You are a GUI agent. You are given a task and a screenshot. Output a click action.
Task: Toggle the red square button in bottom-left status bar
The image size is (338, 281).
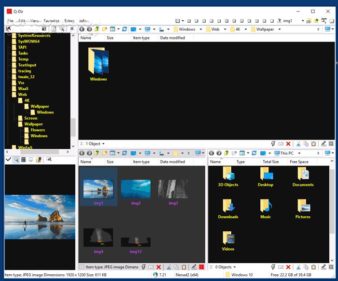coord(201,267)
